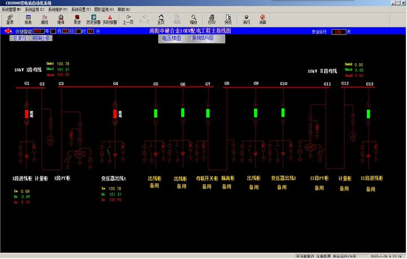Open 实时报警 real-time alarm icon
Viewport: 407px width, 259px height.
tap(110, 20)
